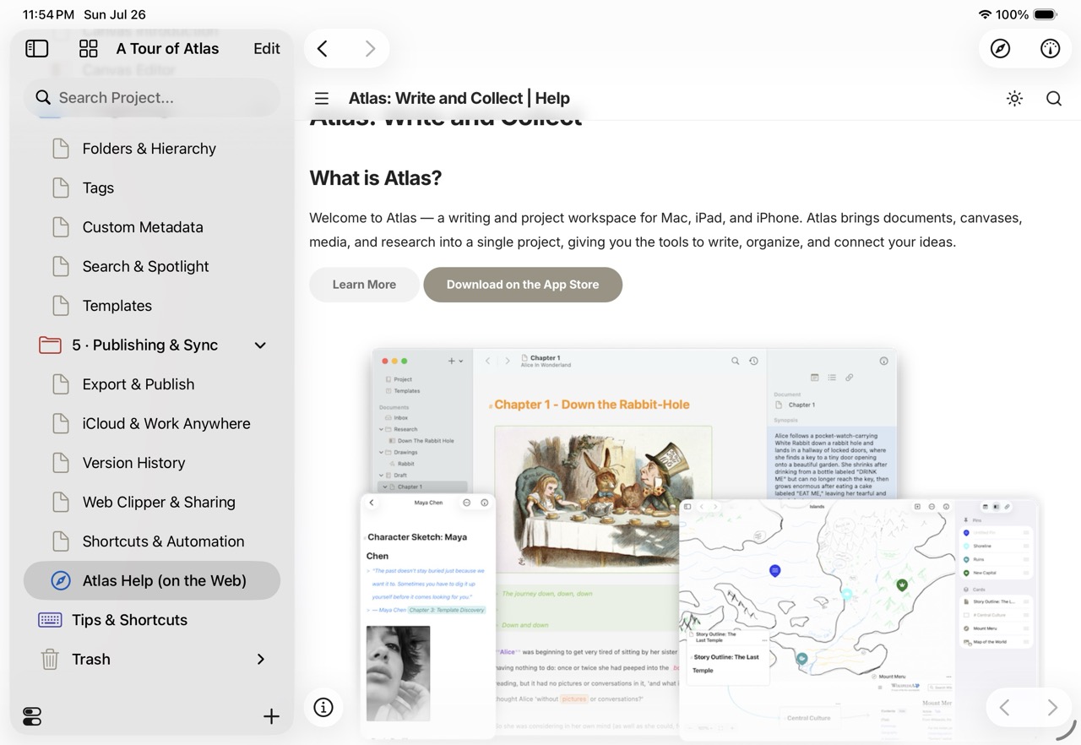Toggle light/dark theme sun icon

[1014, 99]
